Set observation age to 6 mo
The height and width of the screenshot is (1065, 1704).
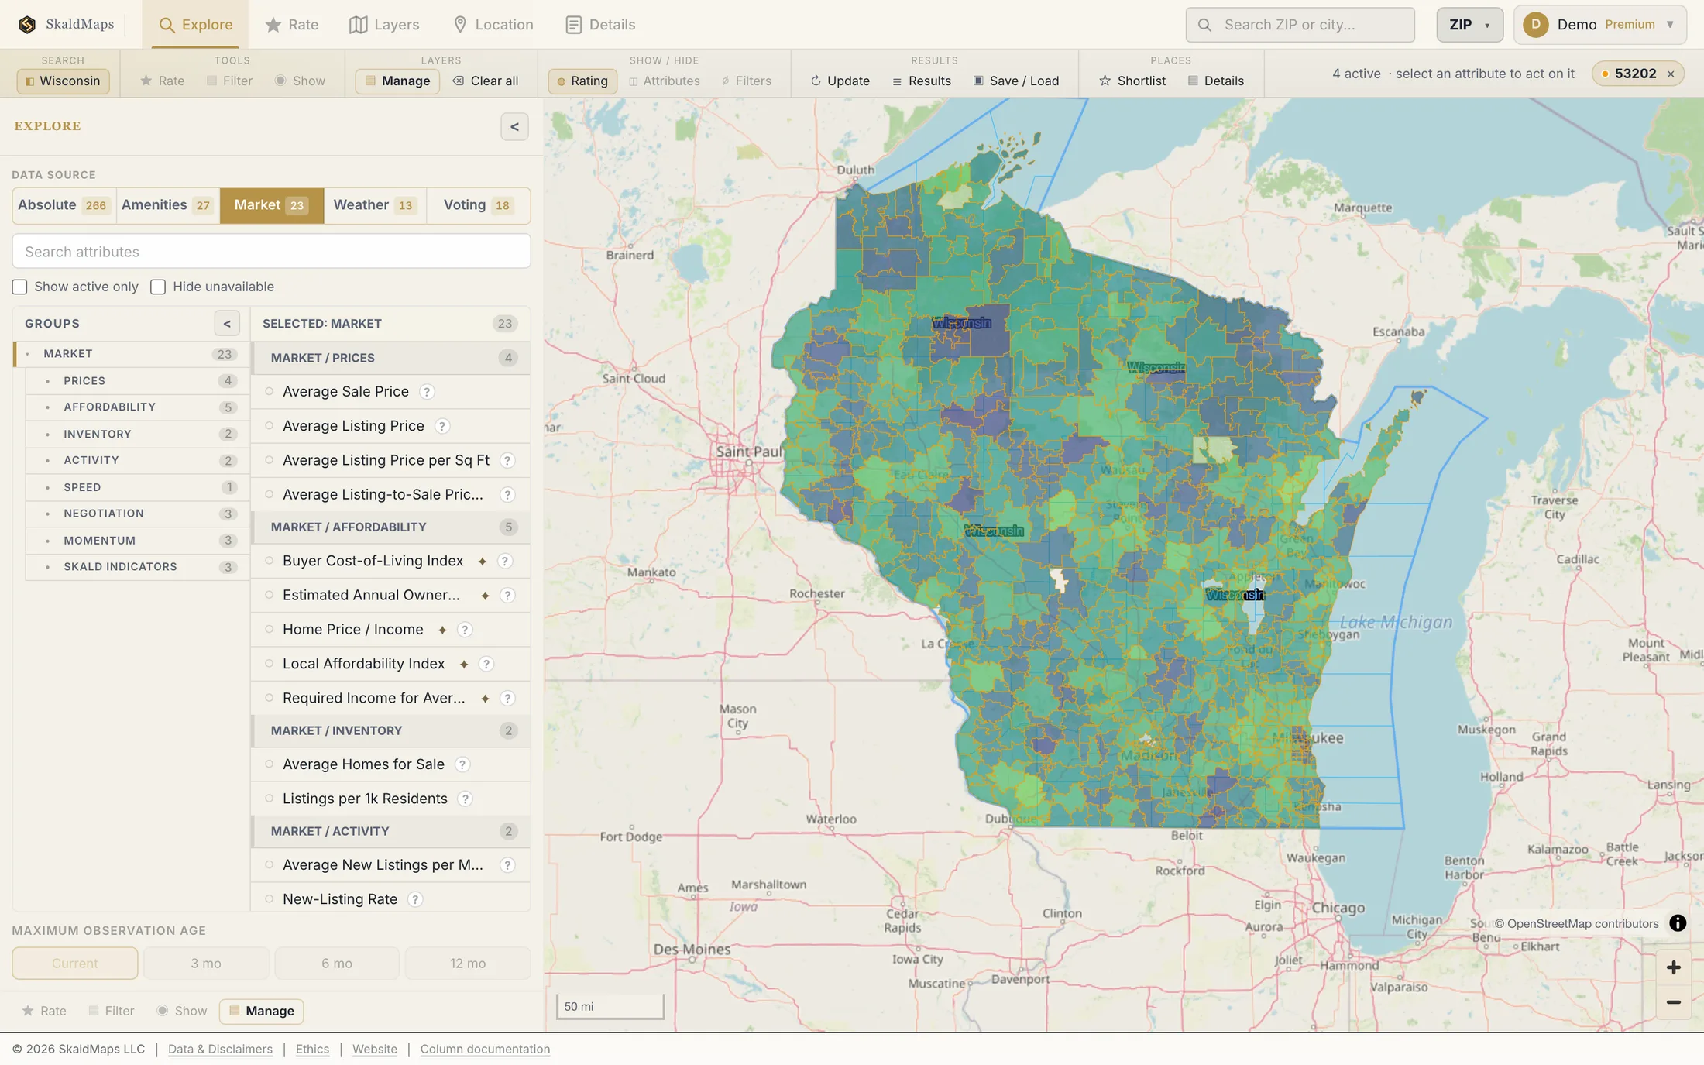[337, 964]
